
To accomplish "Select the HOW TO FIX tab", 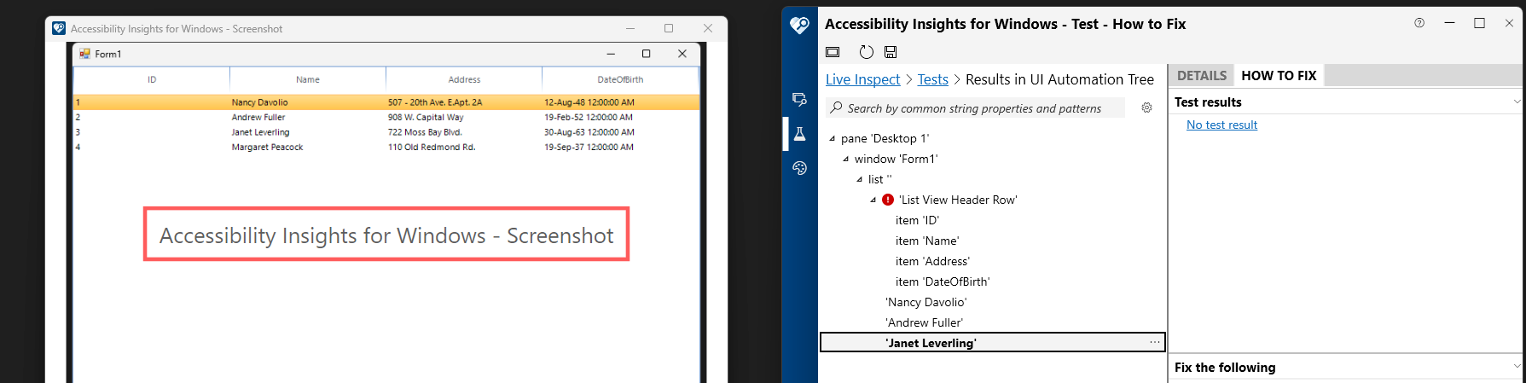I will pos(1279,75).
